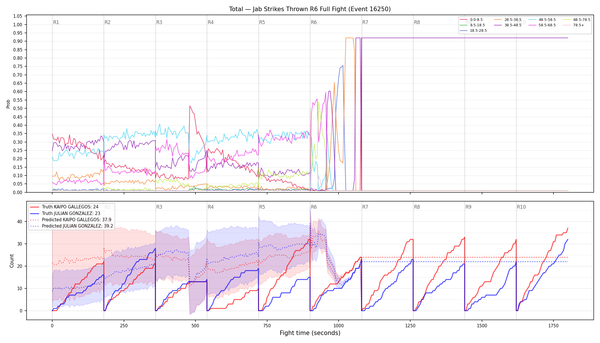Click the 750 tick on the time axis
The image size is (600, 343).
[267, 326]
